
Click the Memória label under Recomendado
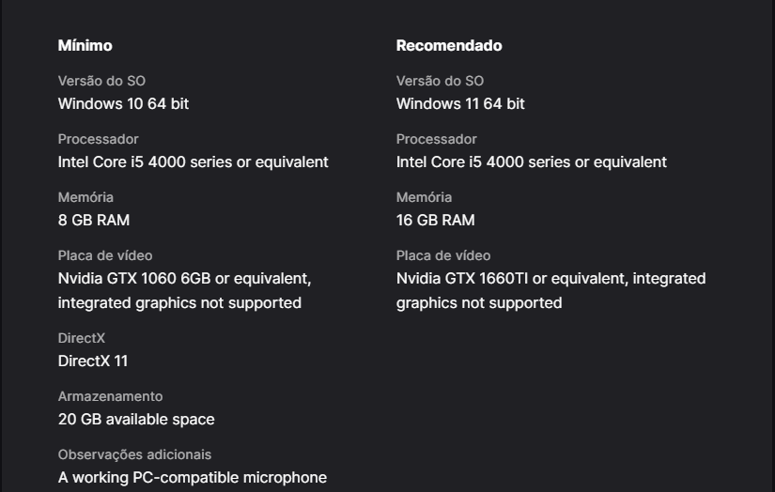424,197
